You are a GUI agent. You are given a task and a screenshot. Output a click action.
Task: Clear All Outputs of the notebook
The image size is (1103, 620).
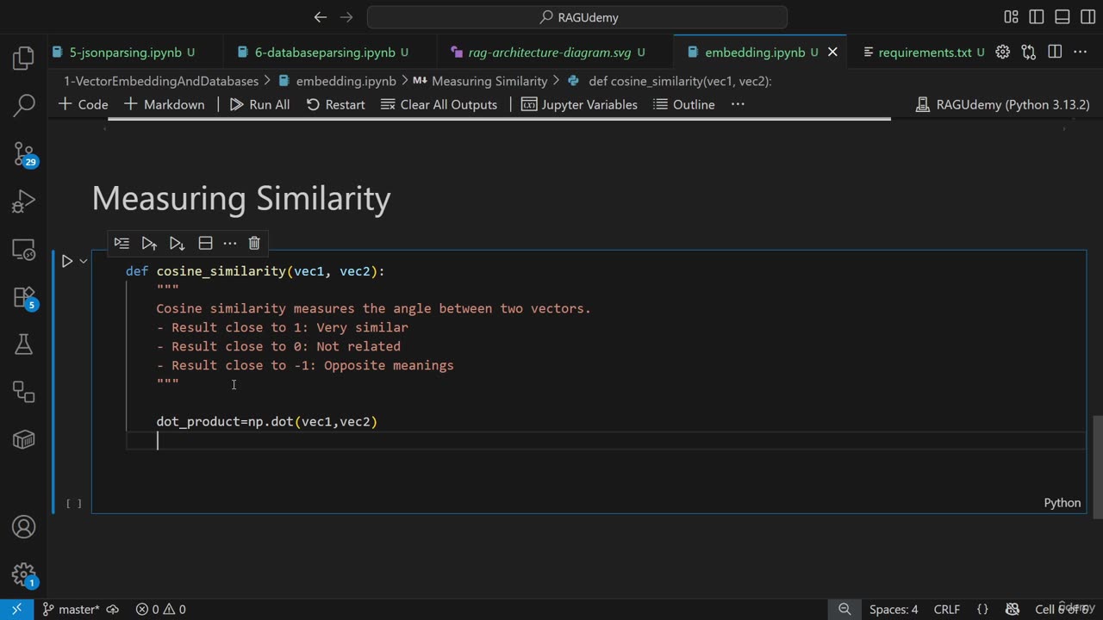[x=439, y=104]
